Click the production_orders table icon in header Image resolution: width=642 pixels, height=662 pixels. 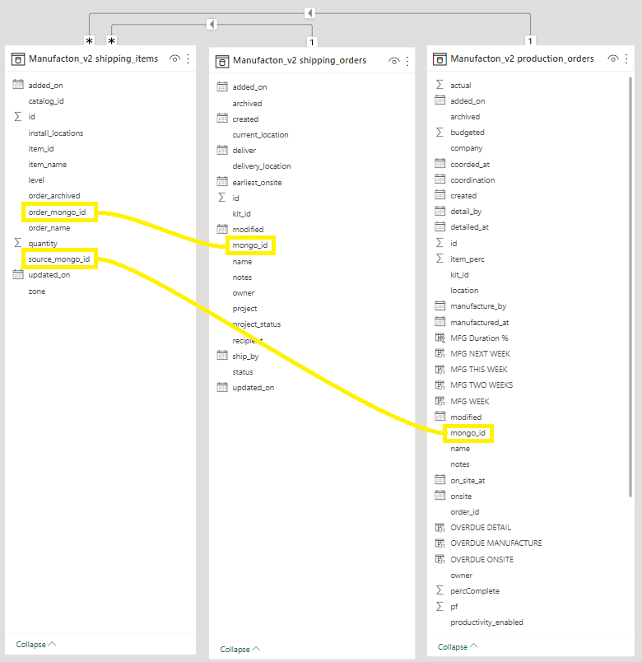[x=440, y=59]
